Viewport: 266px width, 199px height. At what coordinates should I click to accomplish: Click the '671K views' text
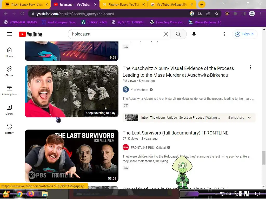[x=130, y=139]
